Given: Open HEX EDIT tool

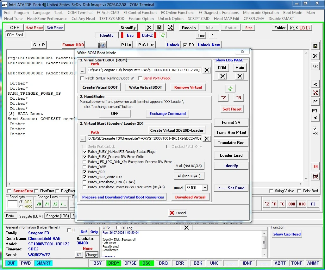Looking at the screenshot, I should point(300,28).
